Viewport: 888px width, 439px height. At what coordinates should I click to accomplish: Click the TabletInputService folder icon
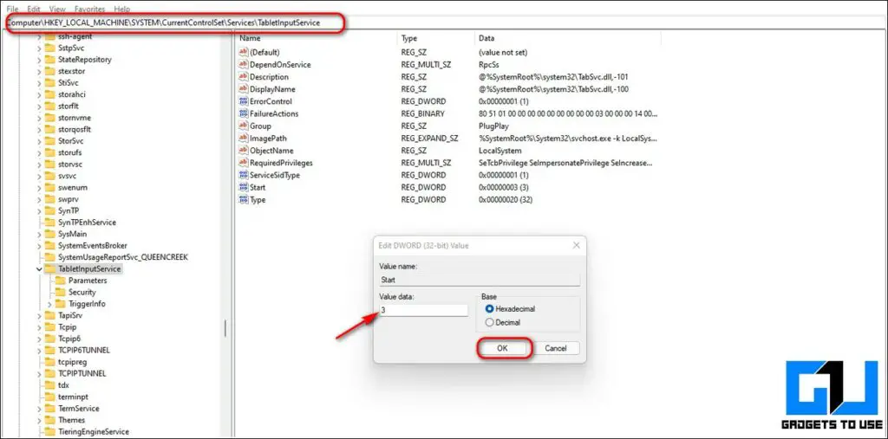(49, 268)
